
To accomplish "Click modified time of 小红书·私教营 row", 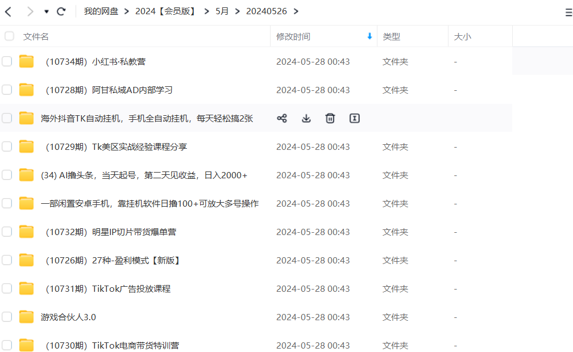I will 313,62.
